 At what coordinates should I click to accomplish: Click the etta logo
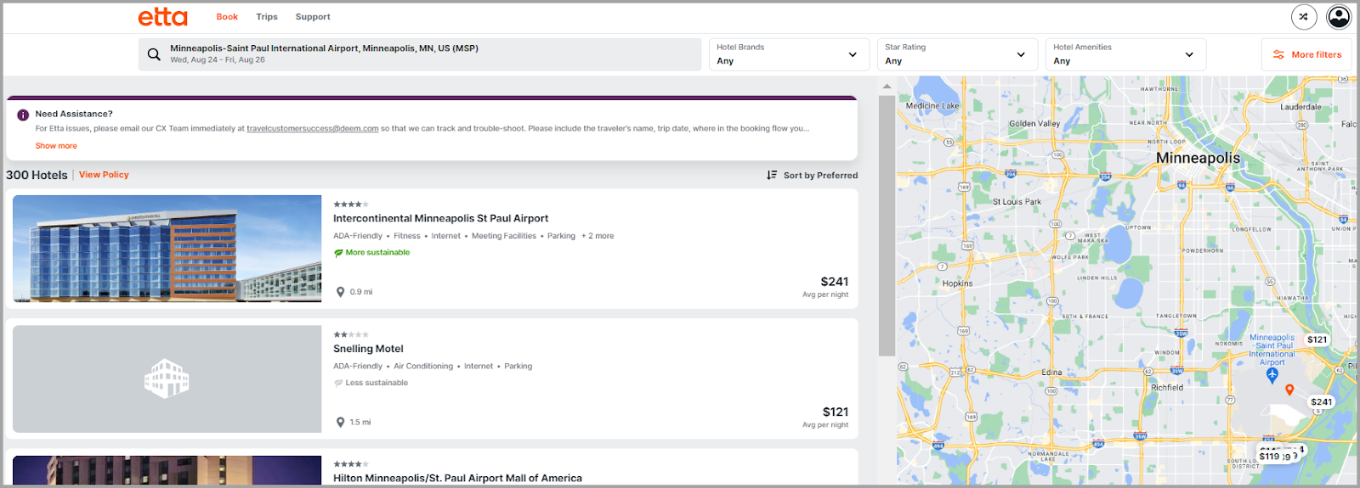point(162,17)
